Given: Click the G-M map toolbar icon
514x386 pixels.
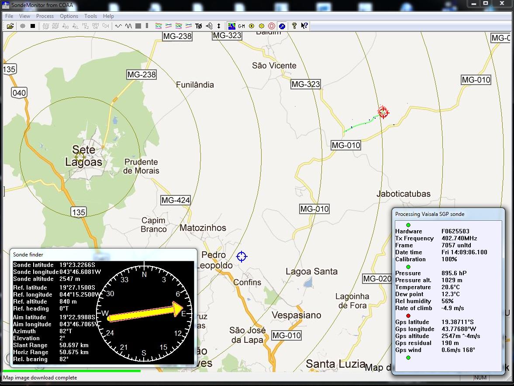Looking at the screenshot, I should pyautogui.click(x=241, y=26).
